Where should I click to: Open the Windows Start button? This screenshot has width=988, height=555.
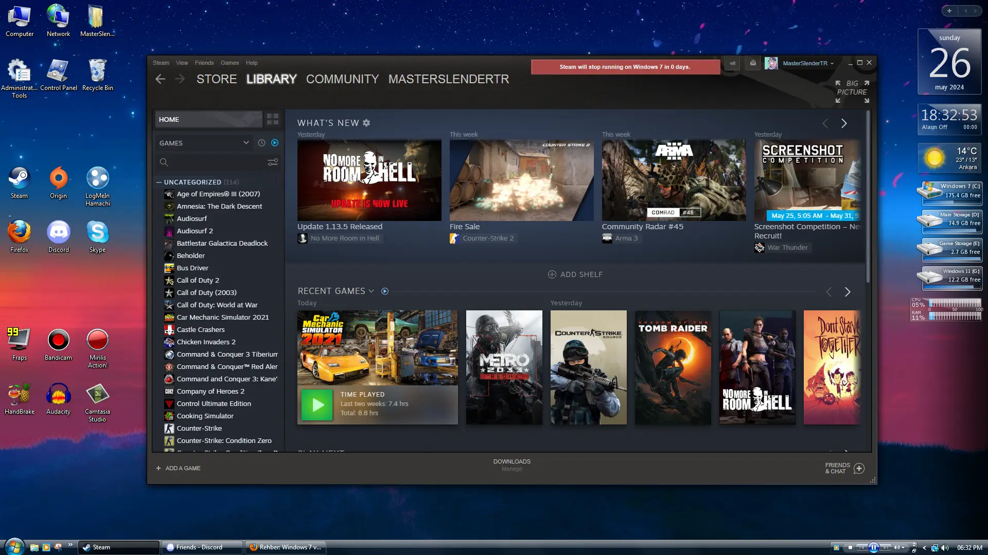click(x=14, y=547)
